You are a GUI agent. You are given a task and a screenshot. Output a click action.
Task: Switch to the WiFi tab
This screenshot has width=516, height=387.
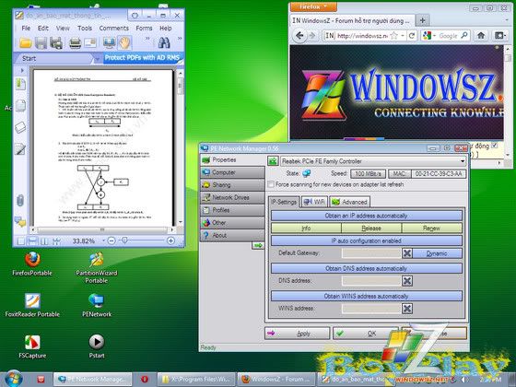pyautogui.click(x=314, y=202)
